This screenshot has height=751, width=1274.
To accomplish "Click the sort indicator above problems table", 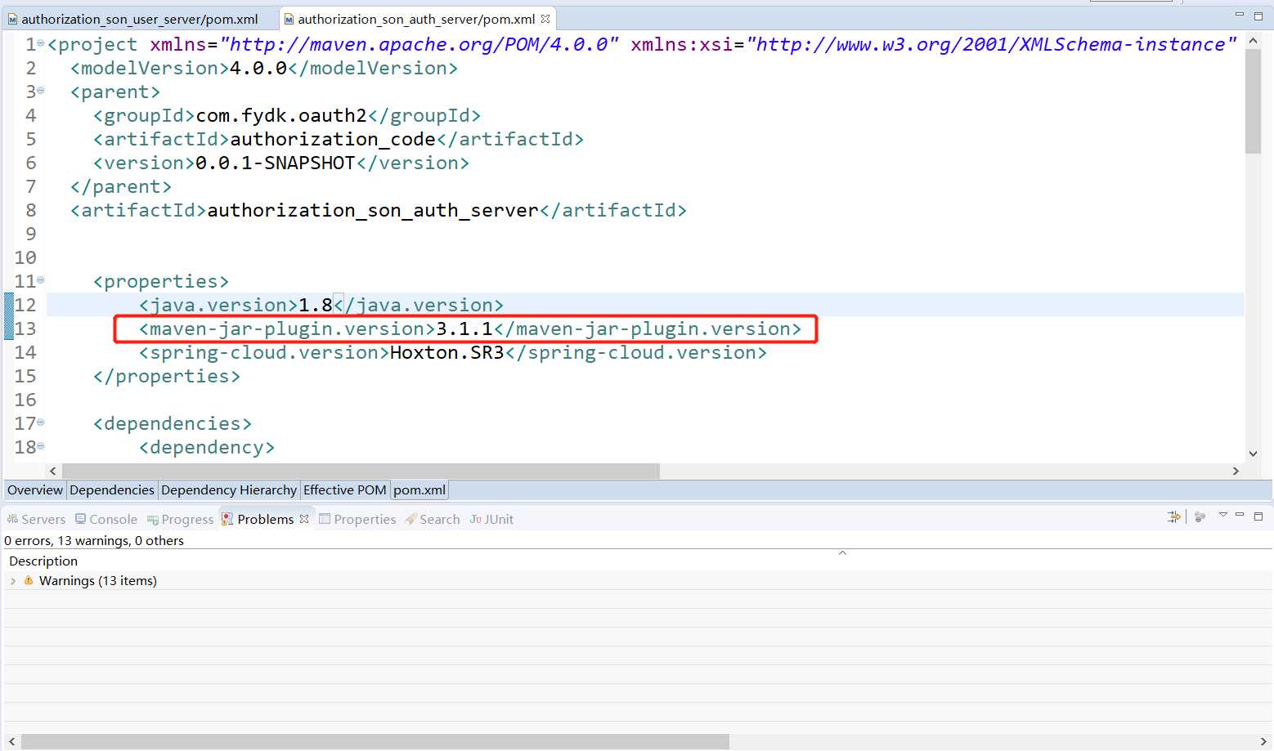I will click(x=842, y=553).
